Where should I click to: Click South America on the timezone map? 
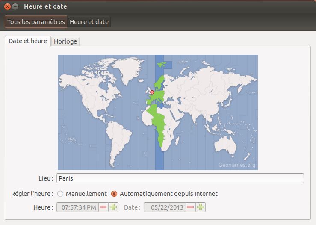point(118,141)
